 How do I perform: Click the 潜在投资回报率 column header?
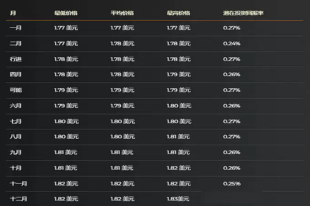click(x=243, y=13)
